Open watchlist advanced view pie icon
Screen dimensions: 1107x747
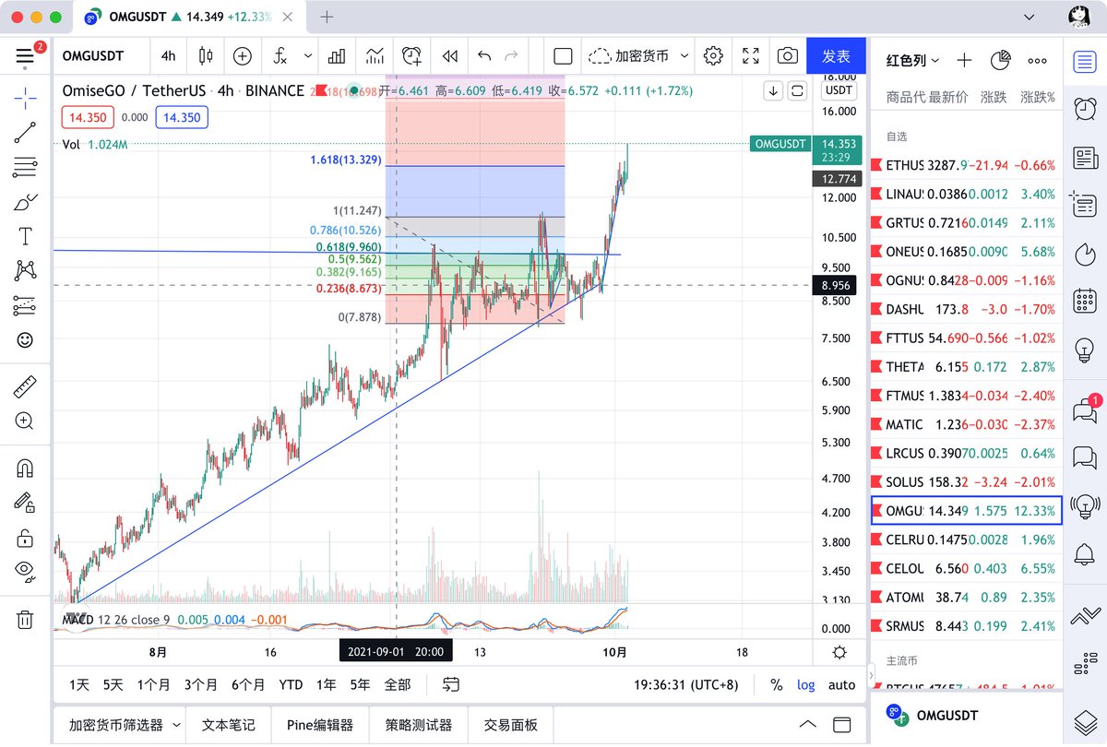(1000, 60)
